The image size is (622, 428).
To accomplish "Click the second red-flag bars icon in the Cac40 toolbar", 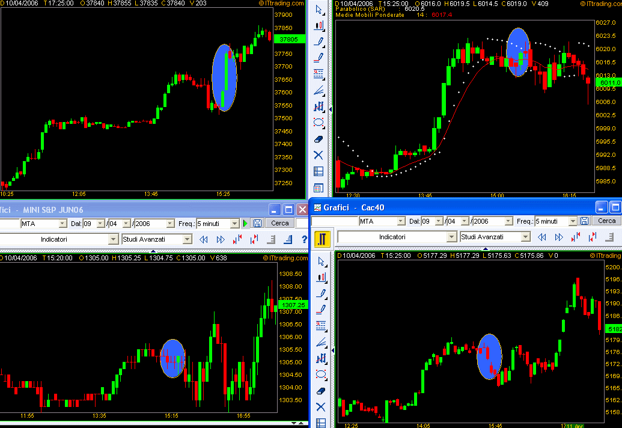I will tap(593, 237).
